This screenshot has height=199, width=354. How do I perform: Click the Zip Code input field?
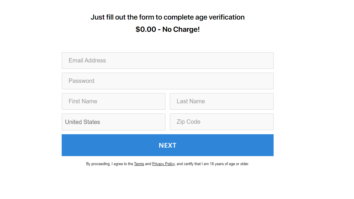222,122
